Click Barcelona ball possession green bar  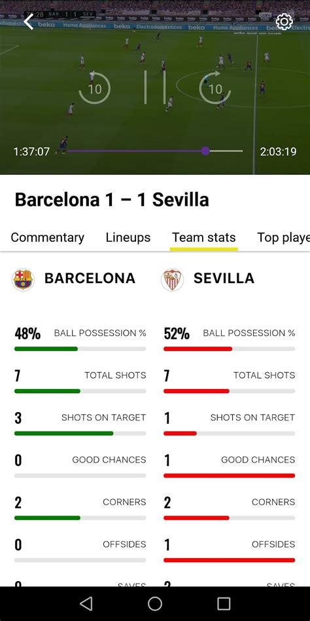point(46,349)
